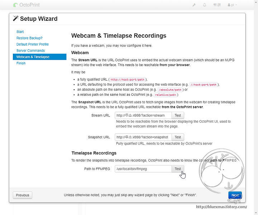Focus the Snapshot URL input field
Image resolution: width=258 pixels, height=215 pixels.
pyautogui.click(x=143, y=137)
